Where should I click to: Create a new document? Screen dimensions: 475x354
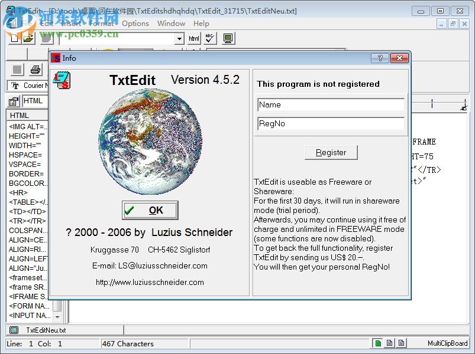click(x=14, y=38)
